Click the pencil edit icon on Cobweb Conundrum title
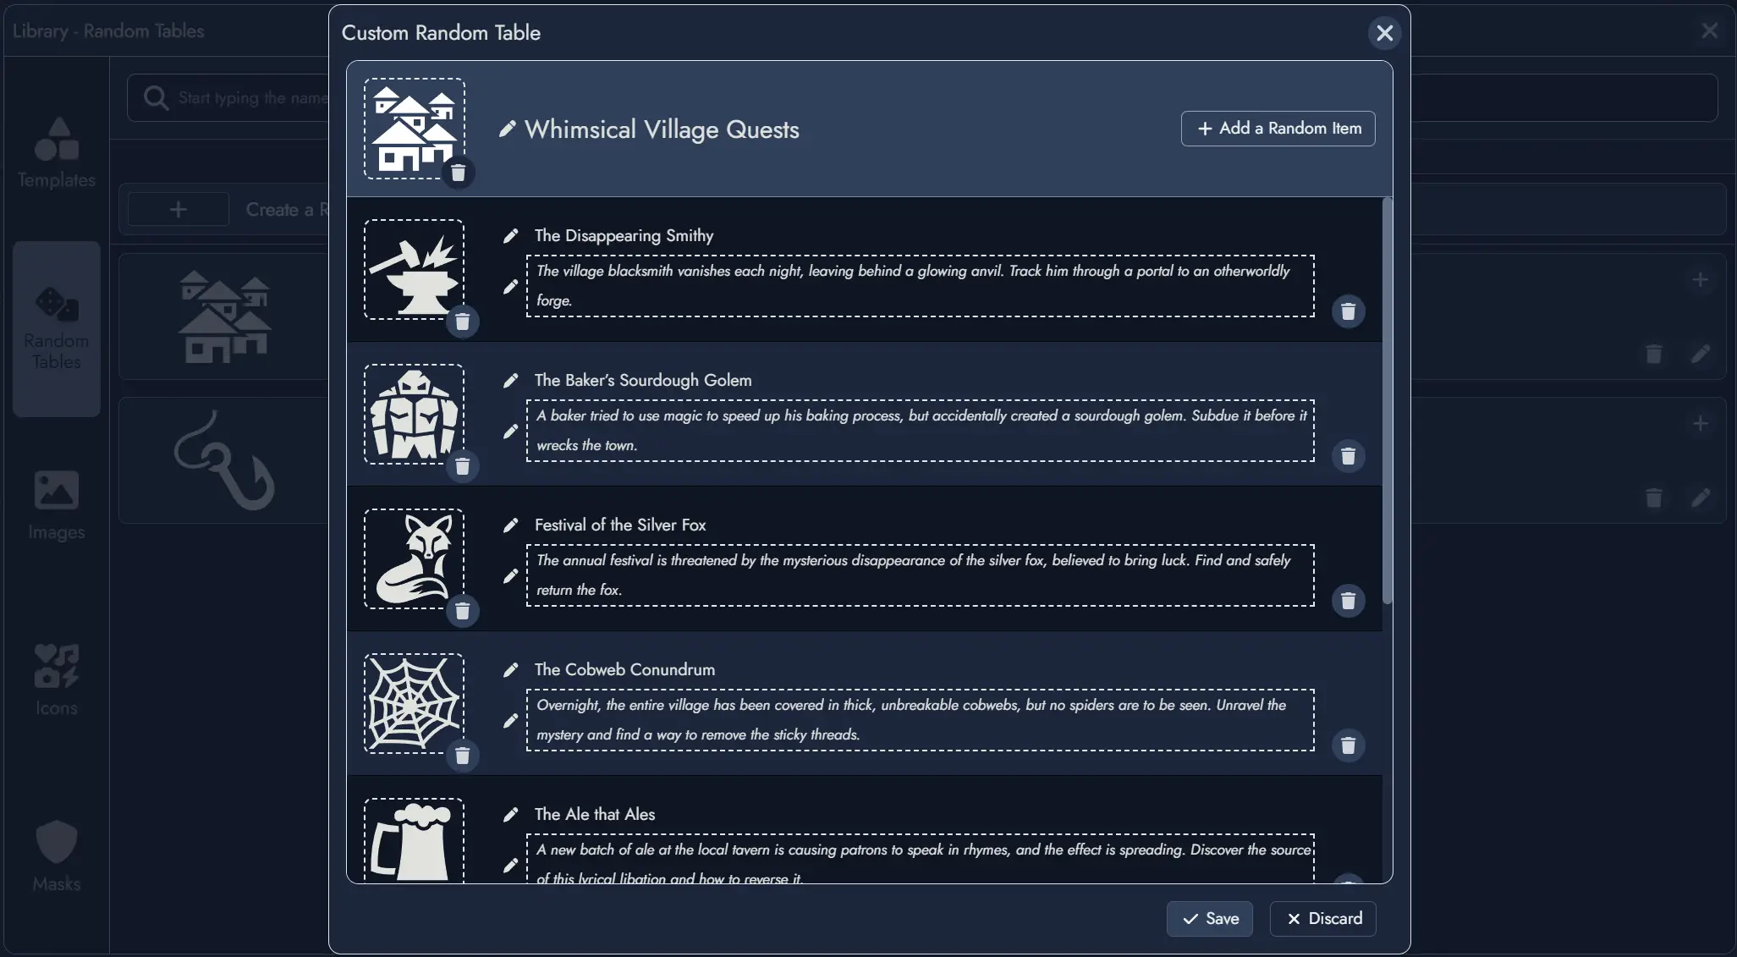The height and width of the screenshot is (957, 1737). (x=510, y=668)
